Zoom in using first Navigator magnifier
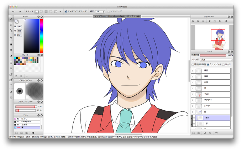The height and width of the screenshot is (150, 242). click(x=193, y=21)
